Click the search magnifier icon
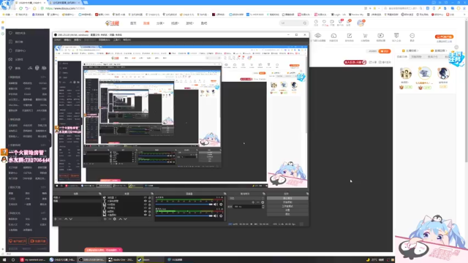The image size is (468, 263). [305, 23]
